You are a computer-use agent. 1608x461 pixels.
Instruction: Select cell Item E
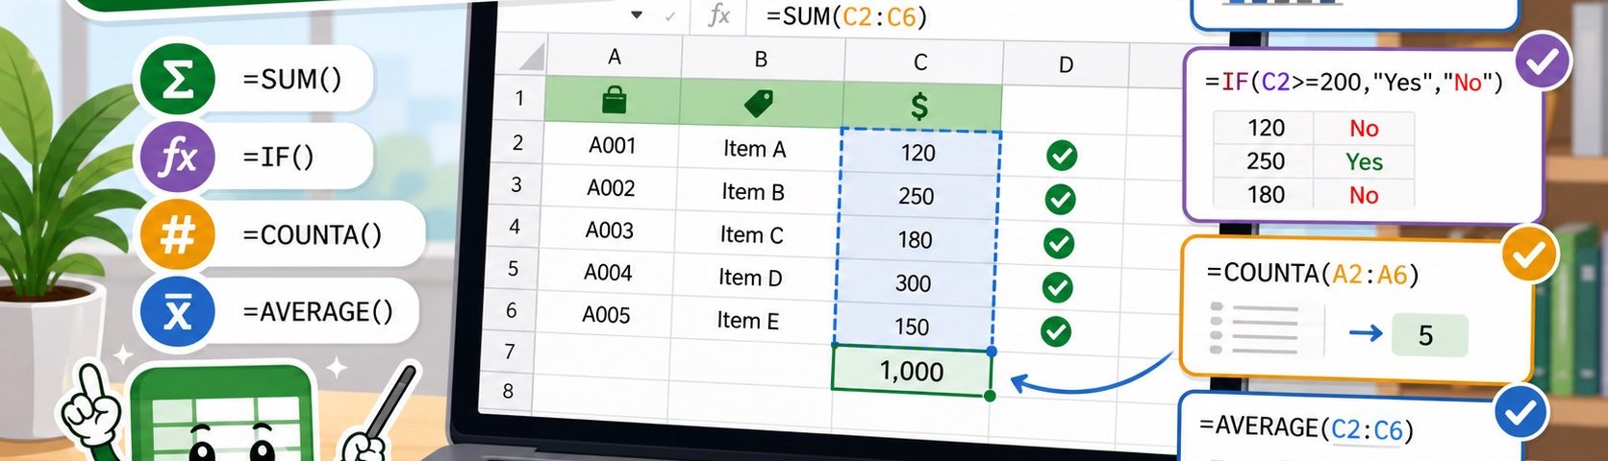[747, 321]
